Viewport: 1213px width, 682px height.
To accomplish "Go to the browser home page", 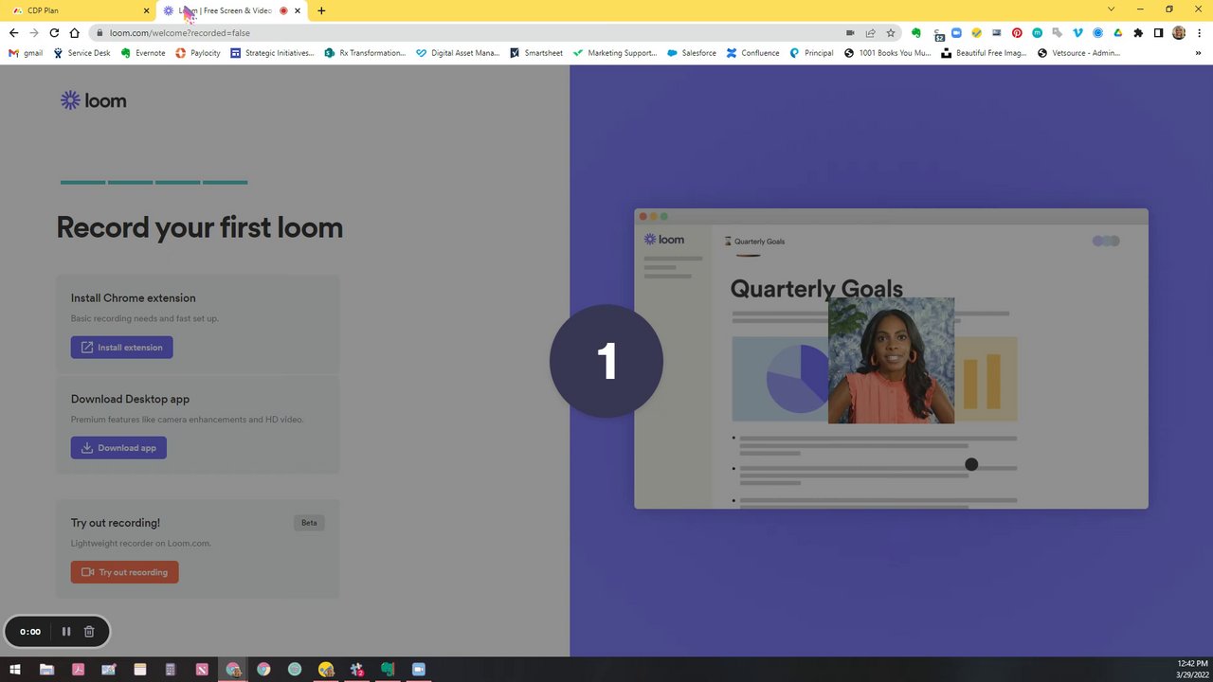I will pyautogui.click(x=74, y=33).
